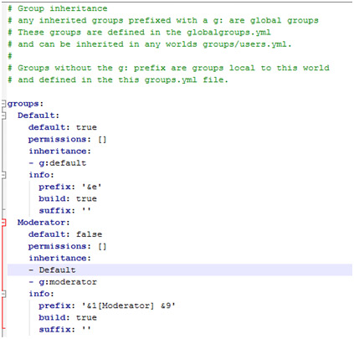Click the '- g:default' inheritance entry
Viewport: 354px width, 339px height.
(58, 163)
